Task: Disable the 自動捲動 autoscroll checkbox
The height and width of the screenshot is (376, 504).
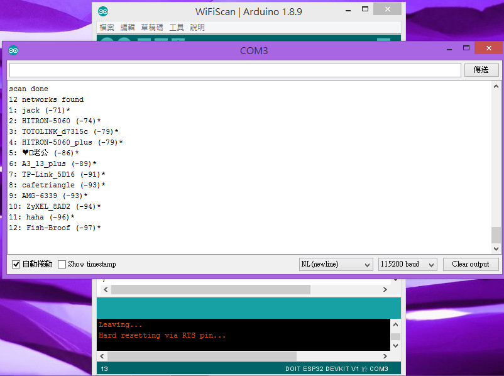Action: pos(16,264)
